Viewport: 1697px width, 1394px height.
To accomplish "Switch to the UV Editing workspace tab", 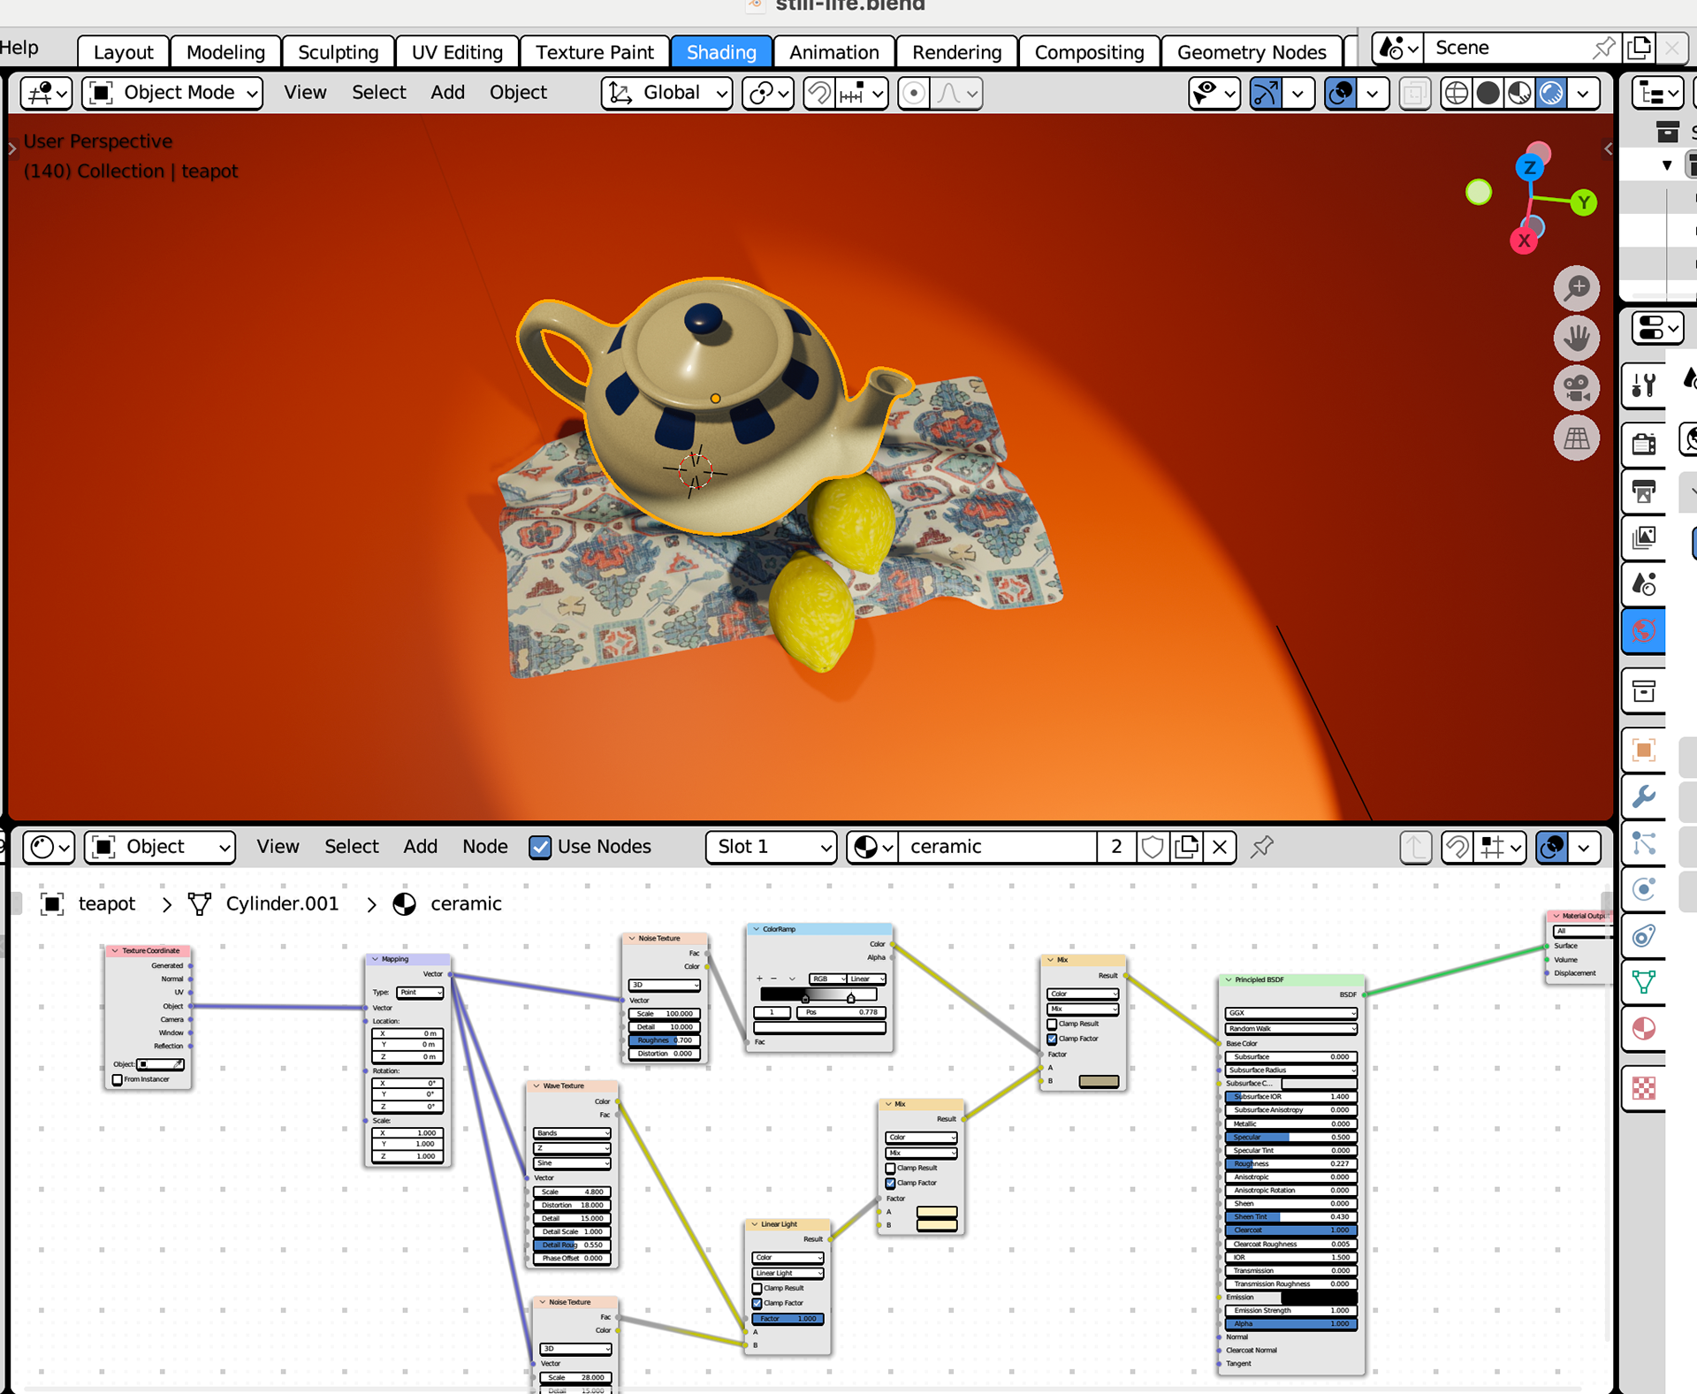I will click(x=457, y=52).
